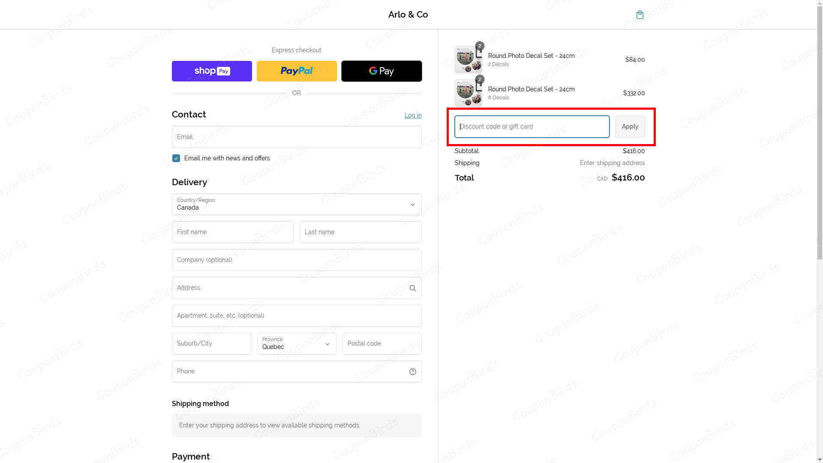Click the address search magnifier icon
The width and height of the screenshot is (823, 463).
click(413, 288)
